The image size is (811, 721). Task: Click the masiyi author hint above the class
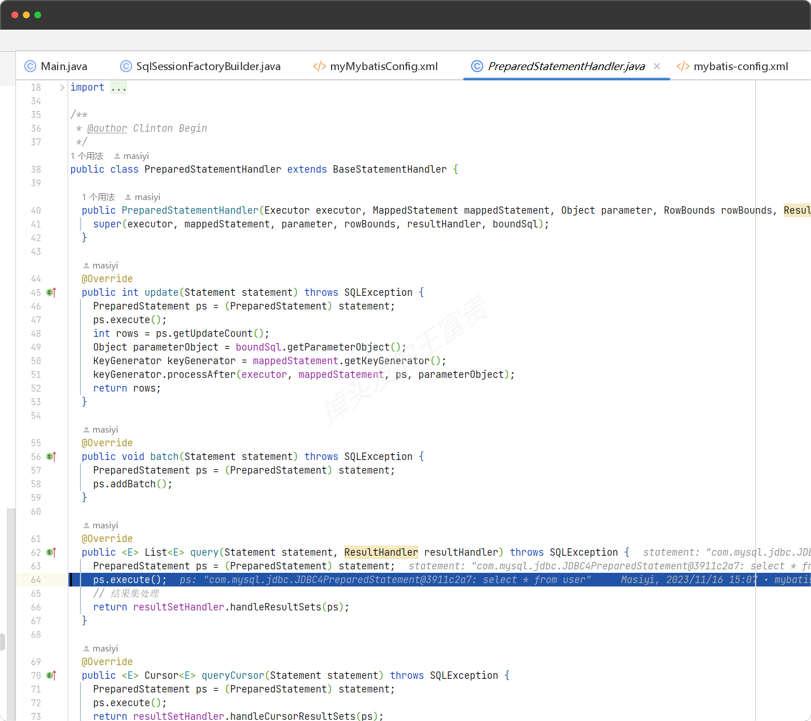point(131,156)
